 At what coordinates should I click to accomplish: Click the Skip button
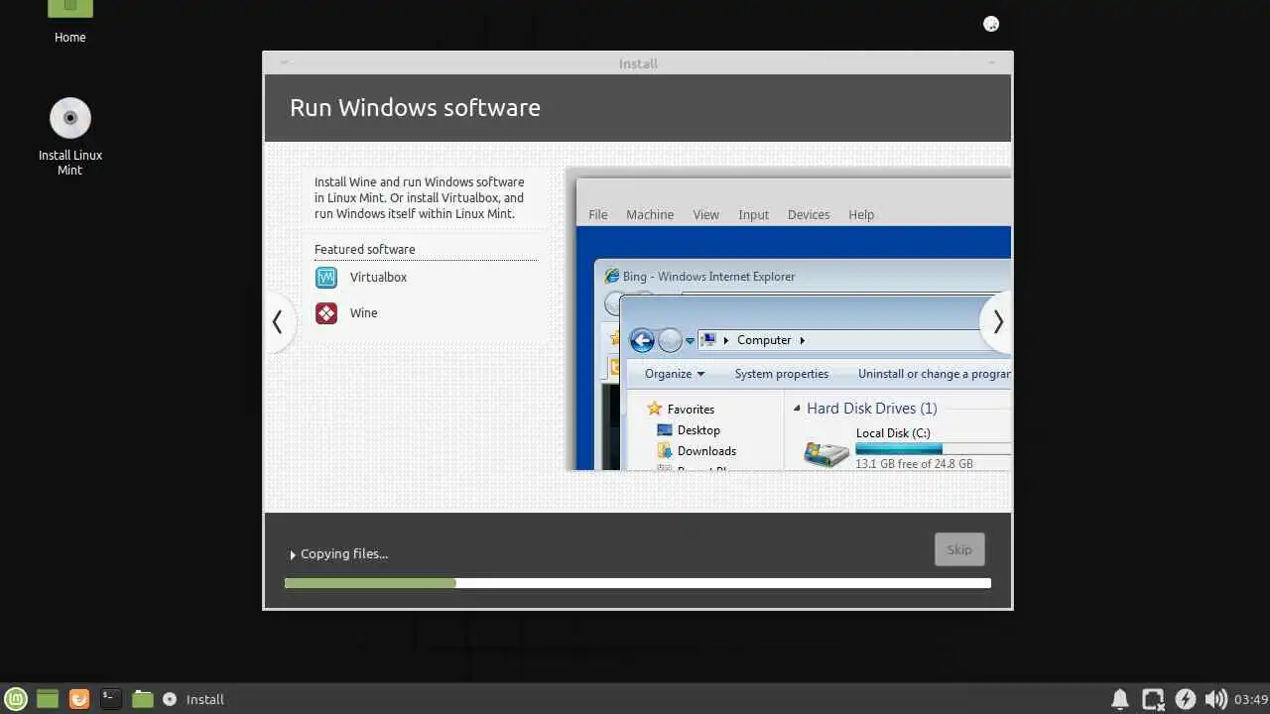click(959, 549)
